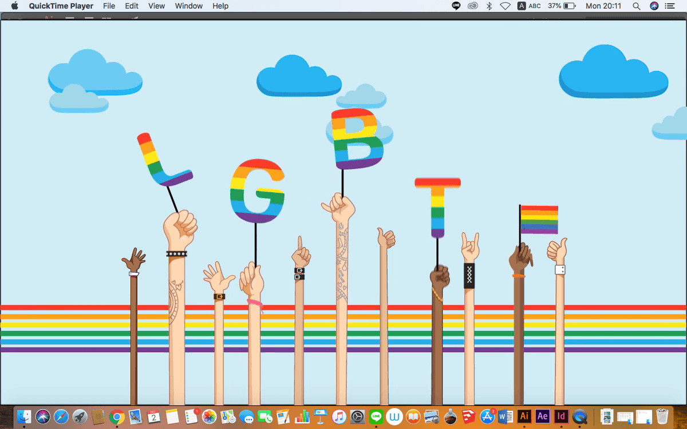Open the View menu
Image resolution: width=687 pixels, height=429 pixels.
point(156,6)
